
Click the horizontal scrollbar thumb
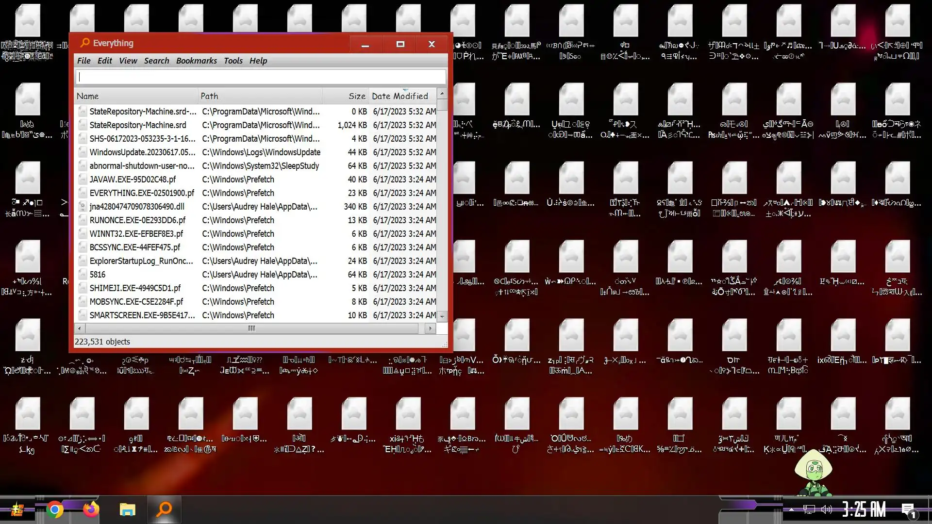point(251,328)
